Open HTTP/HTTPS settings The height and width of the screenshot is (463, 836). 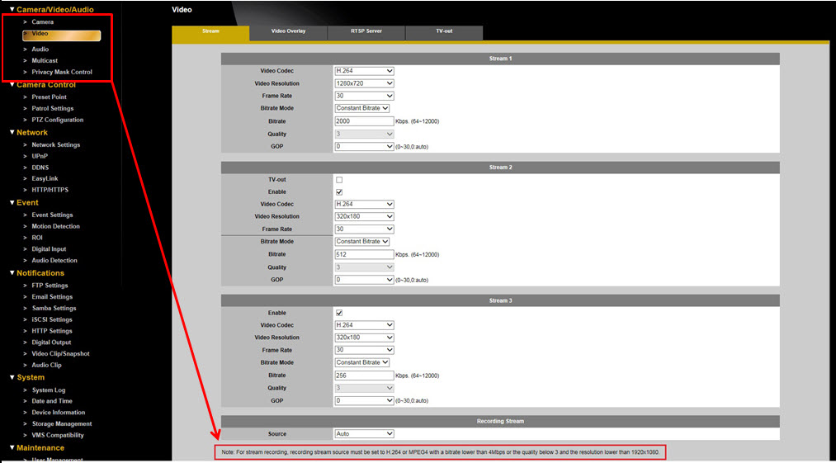click(x=50, y=190)
